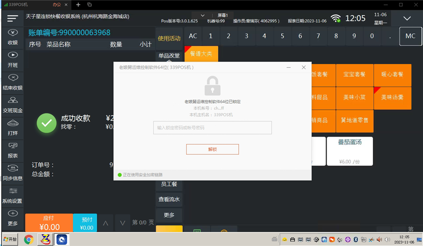Select the 结束收银 end cashier icon
This screenshot has width=423, height=246.
pos(13,82)
